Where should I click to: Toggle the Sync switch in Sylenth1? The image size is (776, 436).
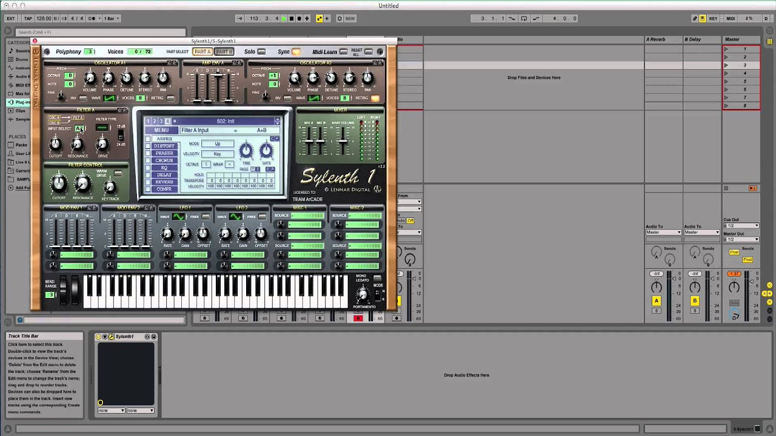296,51
